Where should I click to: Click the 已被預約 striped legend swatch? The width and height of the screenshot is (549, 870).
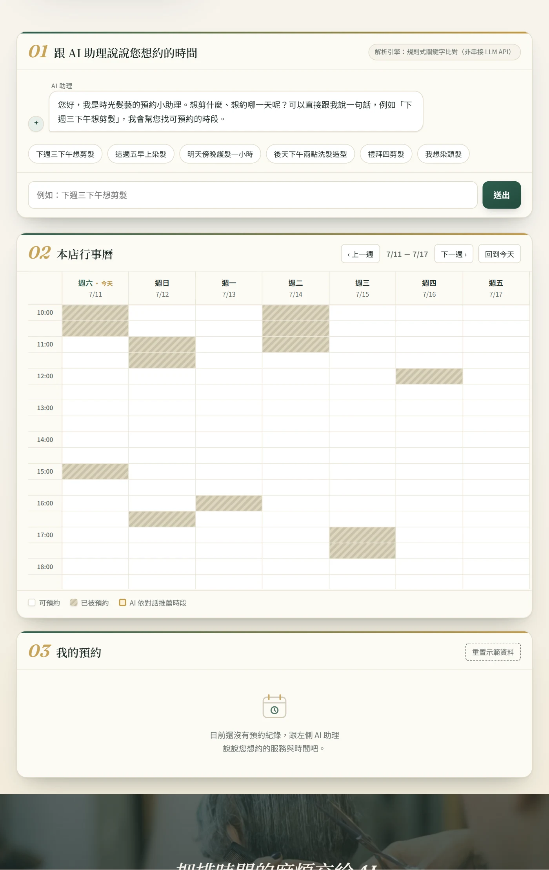click(x=74, y=602)
